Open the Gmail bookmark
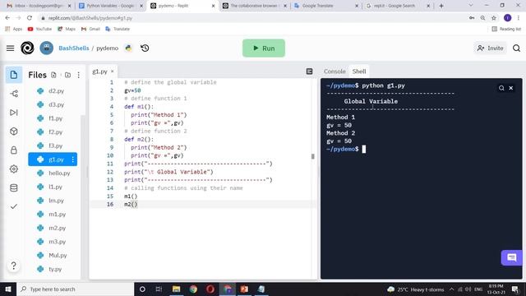526x296 pixels. point(90,29)
